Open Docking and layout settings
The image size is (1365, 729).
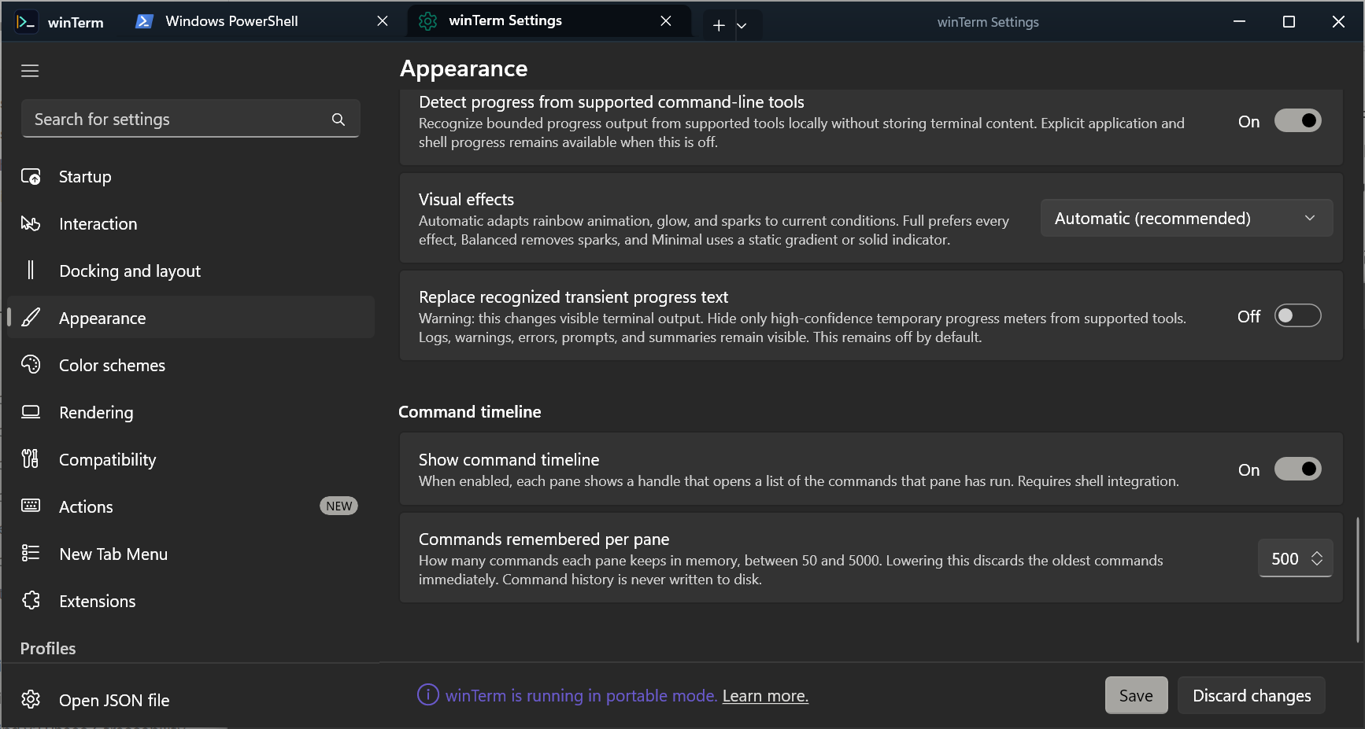[x=191, y=271]
